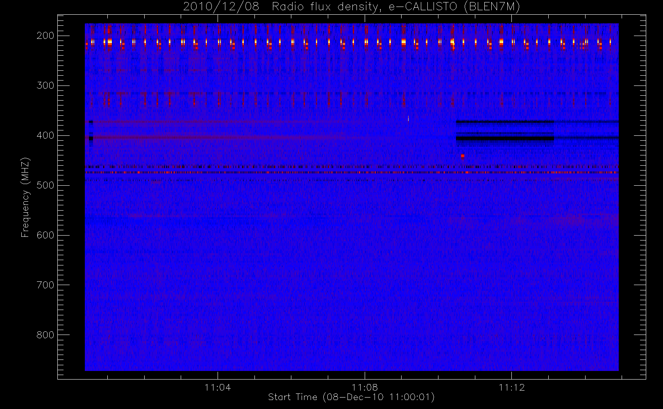Click the small red spot below the 400 MHz black band
Screen dimensions: 663x409
coord(463,156)
